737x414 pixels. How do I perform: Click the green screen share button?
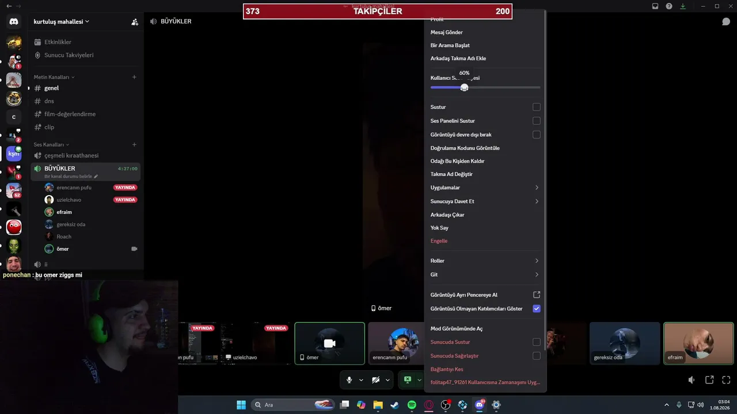click(408, 380)
